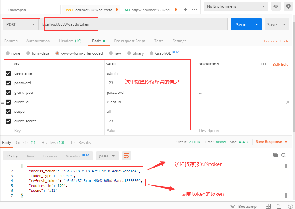Open workspace settings via the gear icon
This screenshot has width=295, height=209.
[x=288, y=6]
